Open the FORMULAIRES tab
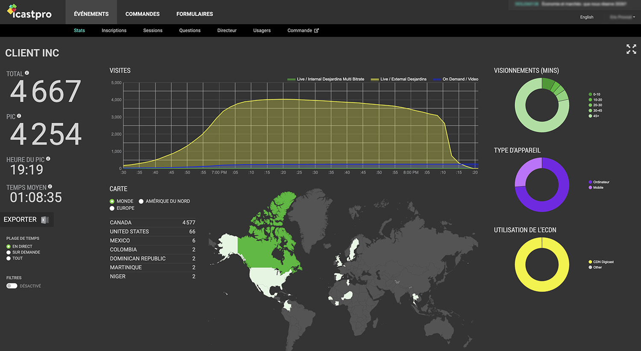This screenshot has height=351, width=641. 194,14
